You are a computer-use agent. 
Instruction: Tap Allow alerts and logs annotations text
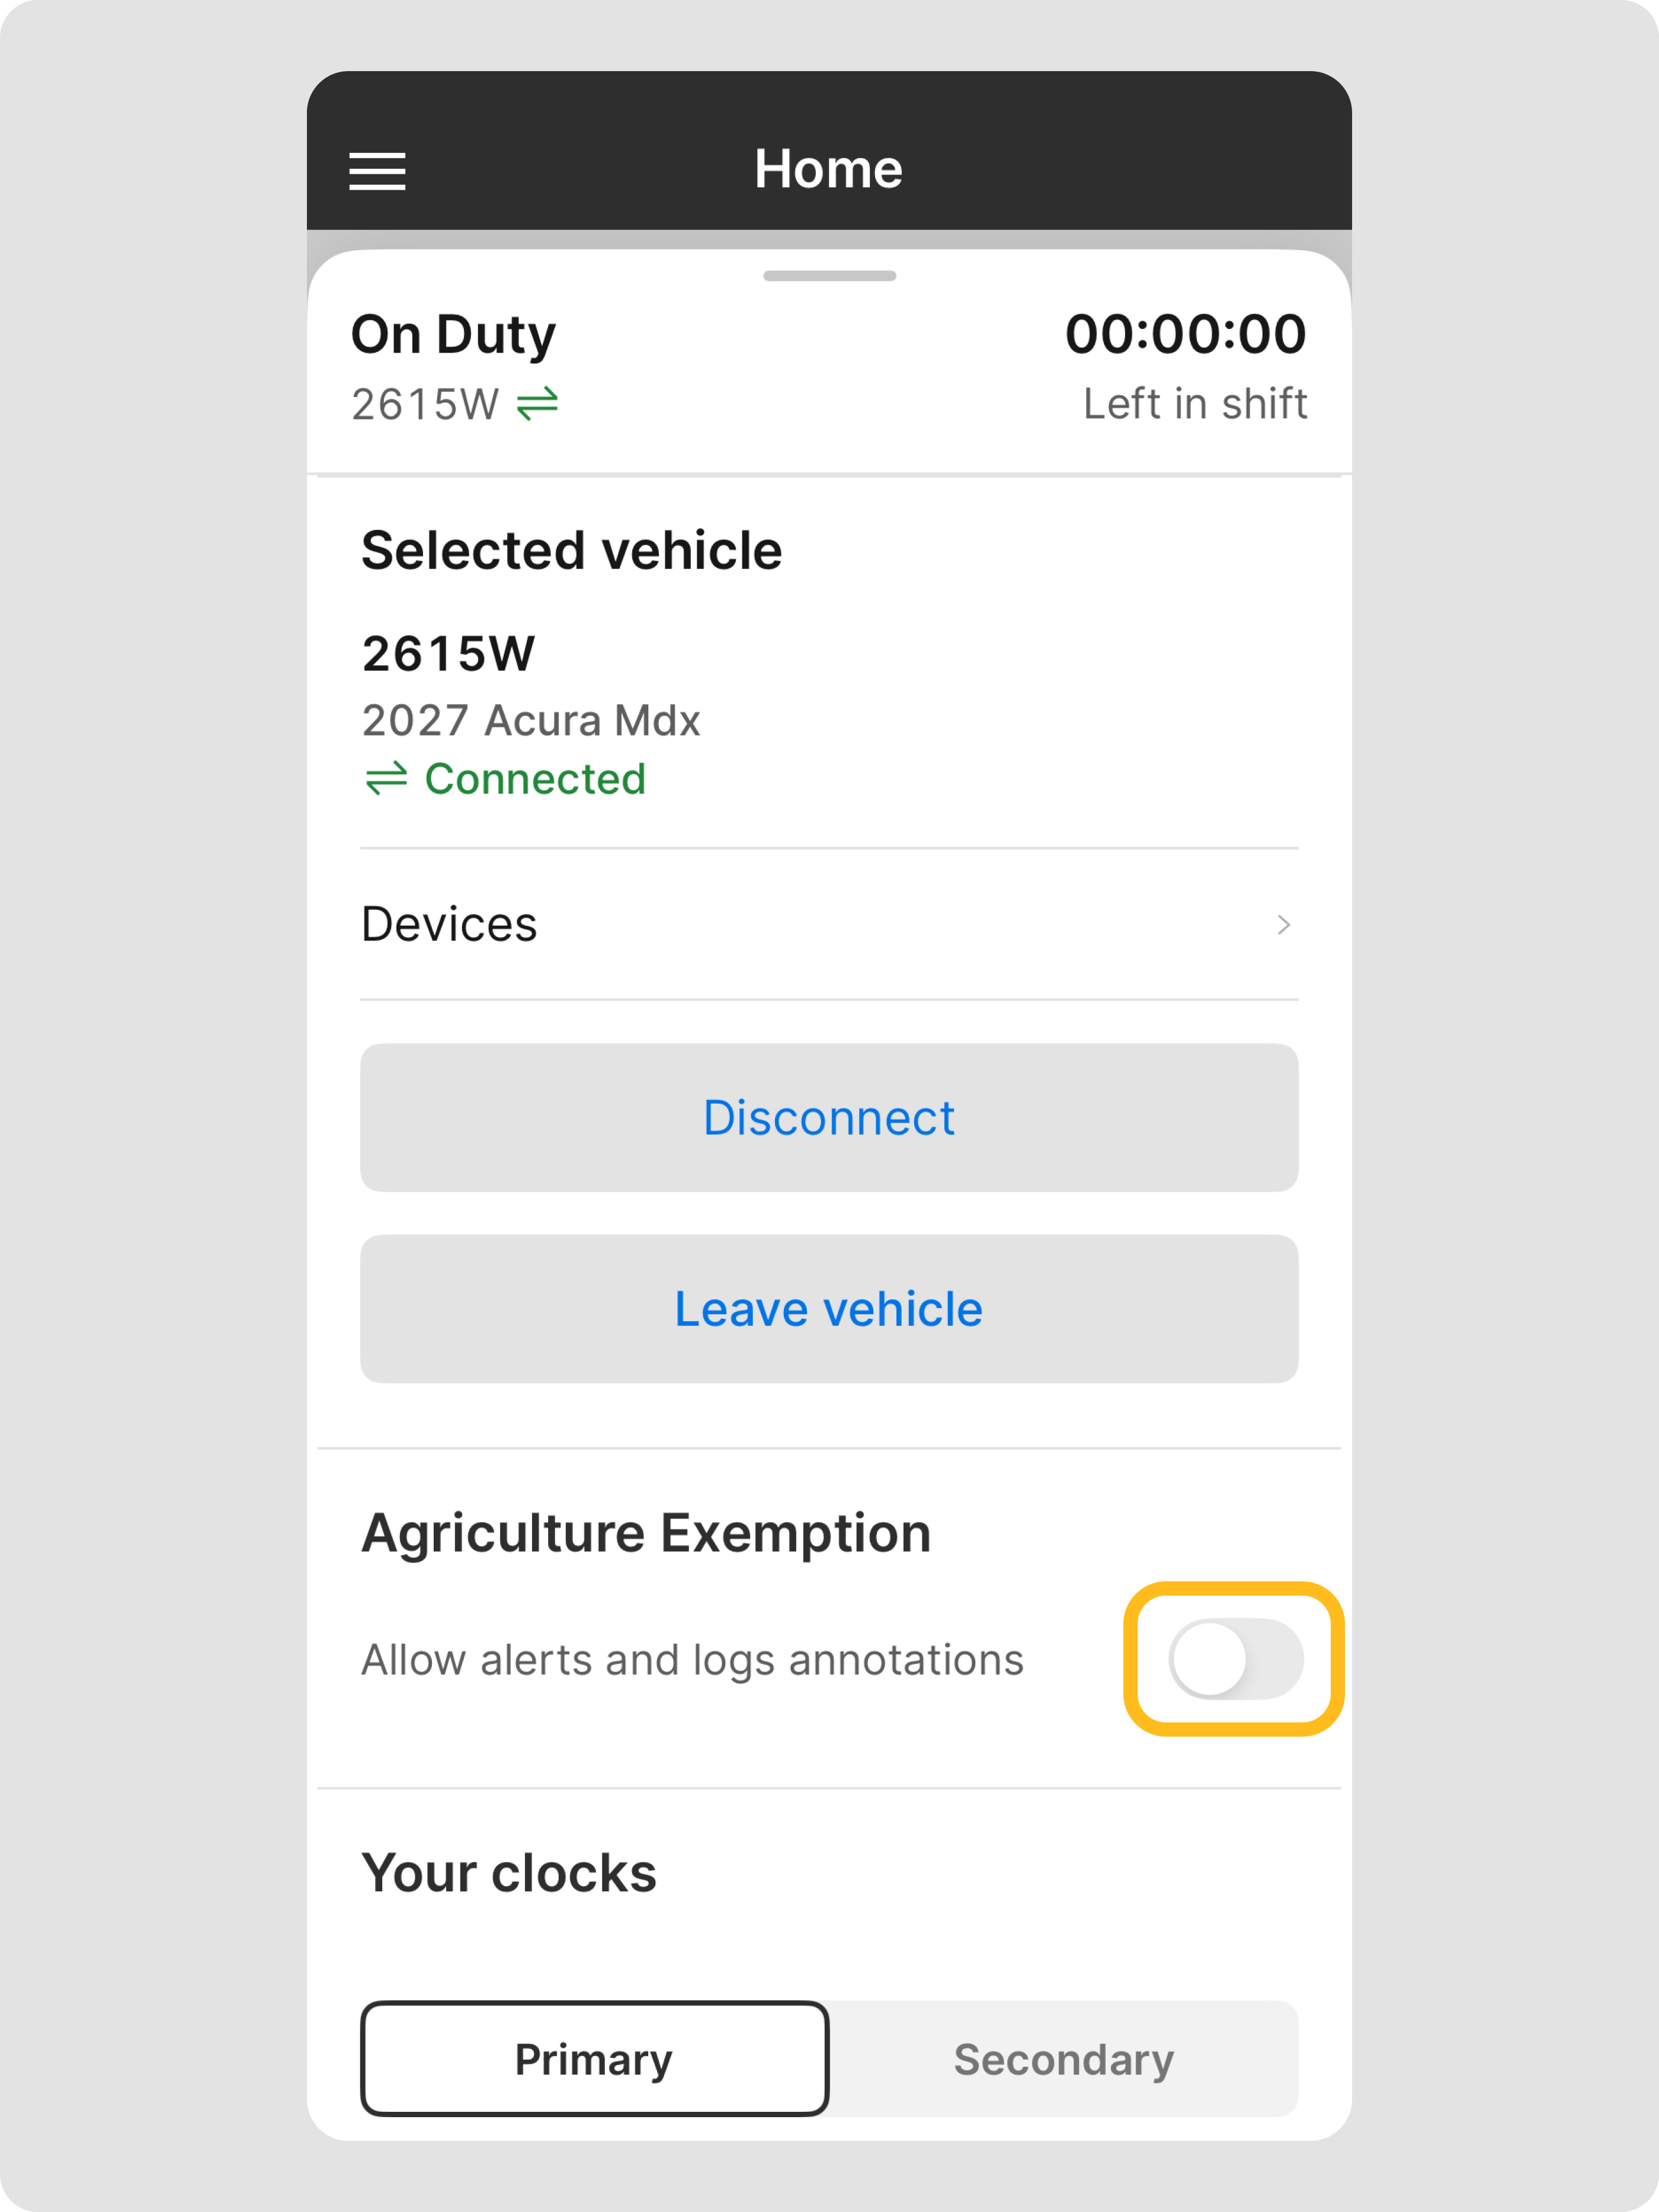[x=693, y=1660]
